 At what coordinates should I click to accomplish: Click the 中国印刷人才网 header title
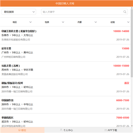65,3
